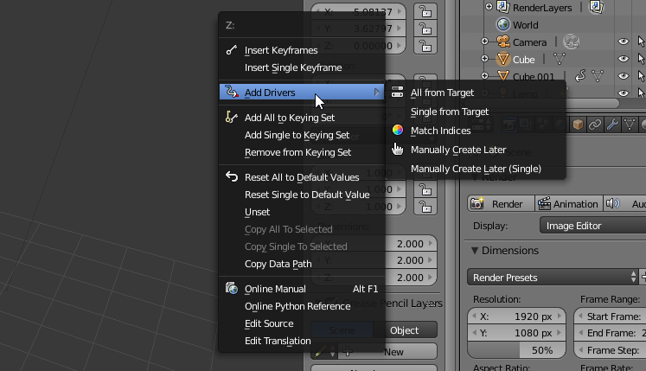The width and height of the screenshot is (646, 371).
Task: Expand the Cube tree item
Action: tap(484, 59)
